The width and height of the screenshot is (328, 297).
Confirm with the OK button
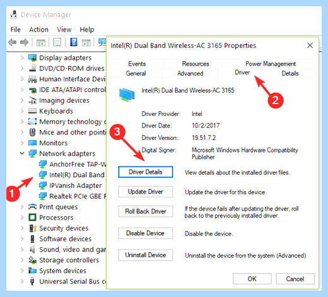click(x=252, y=279)
